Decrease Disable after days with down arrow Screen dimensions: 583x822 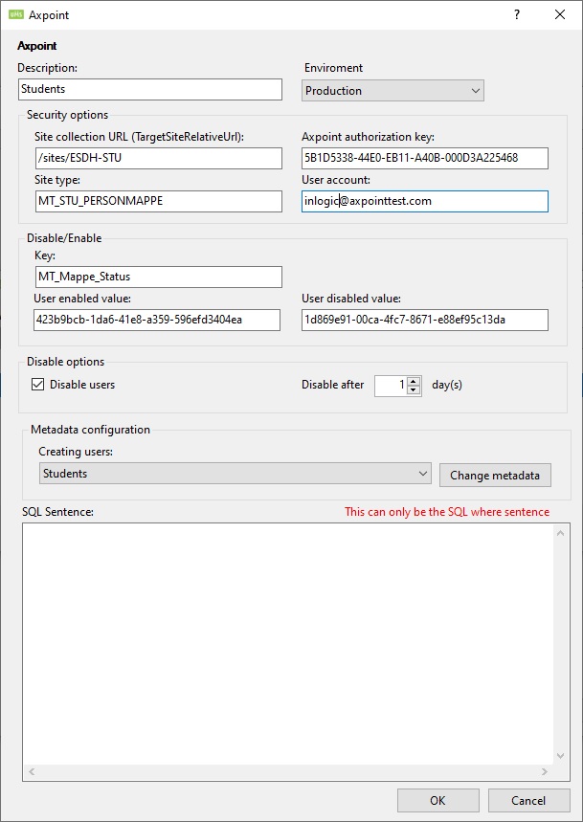414,389
